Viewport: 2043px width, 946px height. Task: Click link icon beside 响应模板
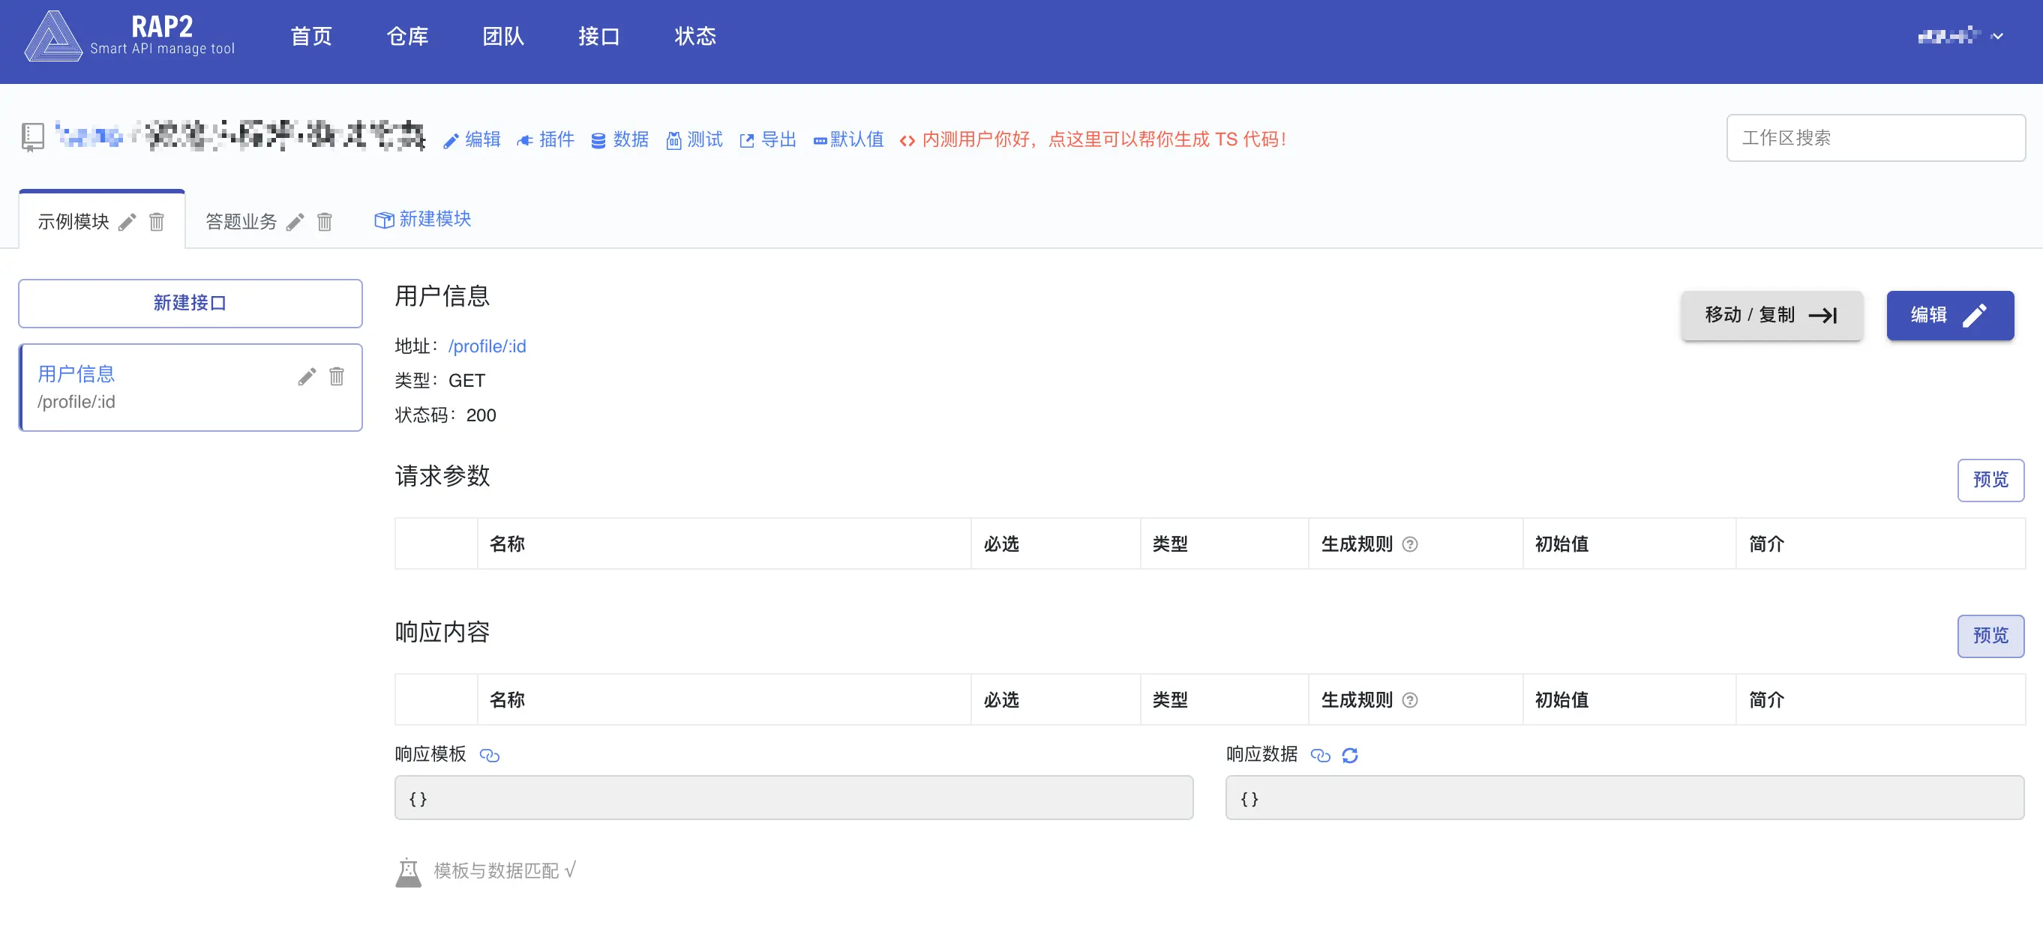tap(489, 756)
